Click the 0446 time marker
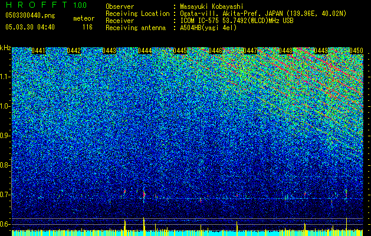Viewport: 371px width, 236px height. click(x=215, y=51)
